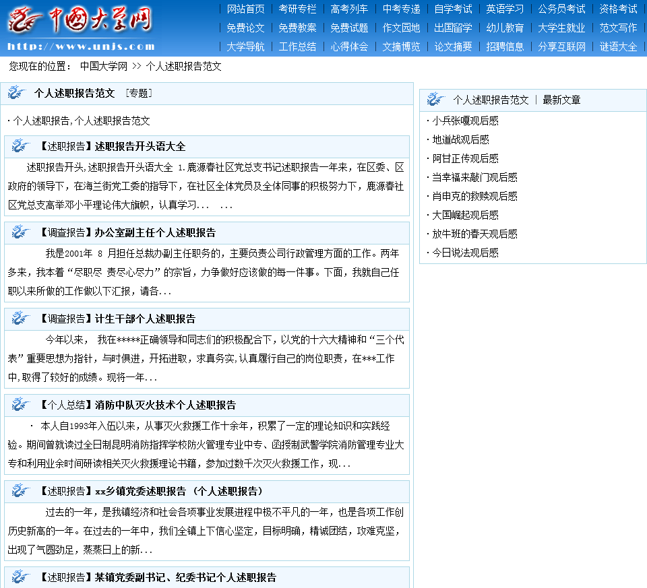Click dragon icon beside 办公室副主任个人述职报告
The image size is (647, 588).
click(x=21, y=232)
